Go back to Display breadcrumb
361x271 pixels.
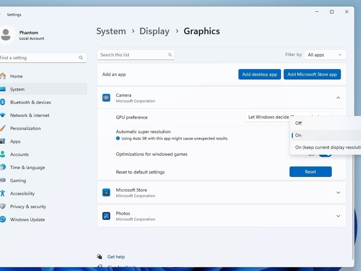tap(154, 31)
